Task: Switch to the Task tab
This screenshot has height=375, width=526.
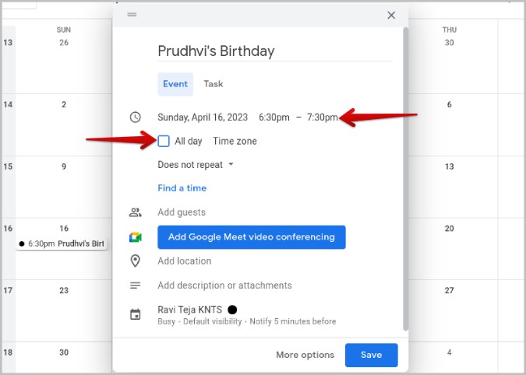Action: point(214,84)
